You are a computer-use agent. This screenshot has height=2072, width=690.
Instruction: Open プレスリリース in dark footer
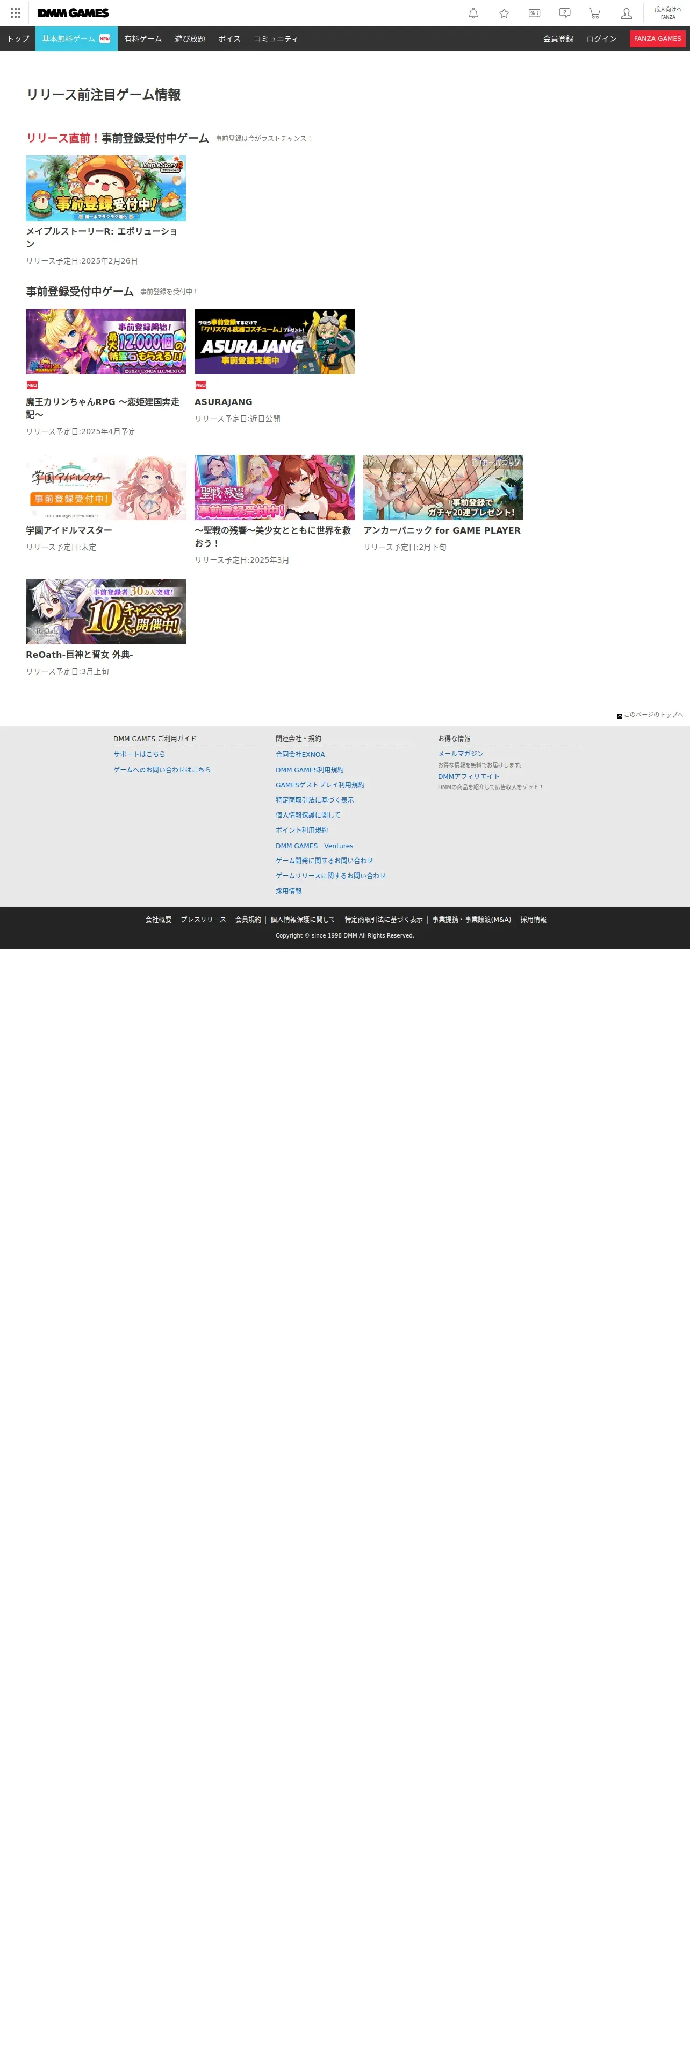click(203, 919)
